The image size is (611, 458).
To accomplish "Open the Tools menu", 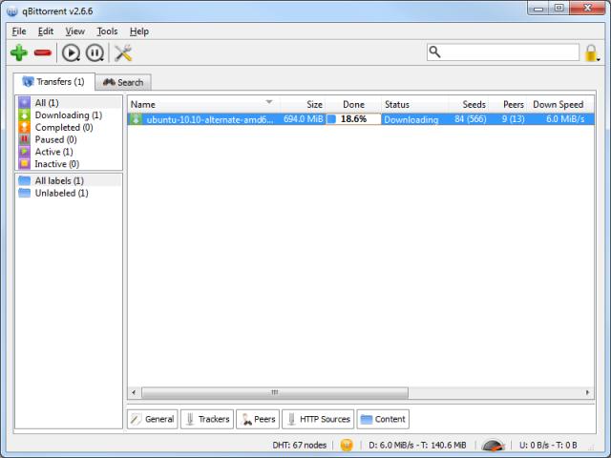I will pos(107,31).
